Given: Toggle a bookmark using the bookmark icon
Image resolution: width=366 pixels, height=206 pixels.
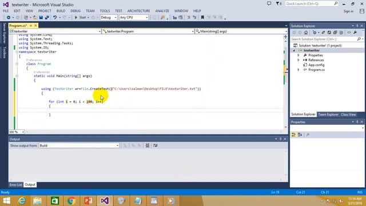Looking at the screenshot, I should click(202, 18).
